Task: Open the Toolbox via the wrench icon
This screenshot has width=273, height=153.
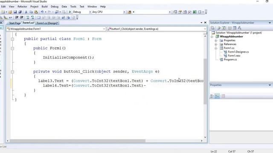Action: (189, 12)
